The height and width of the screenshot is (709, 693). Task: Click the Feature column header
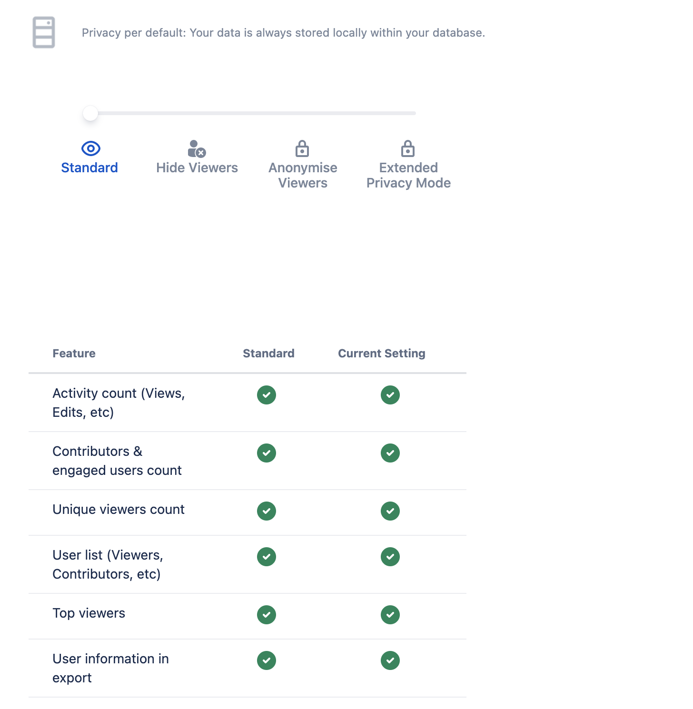74,354
